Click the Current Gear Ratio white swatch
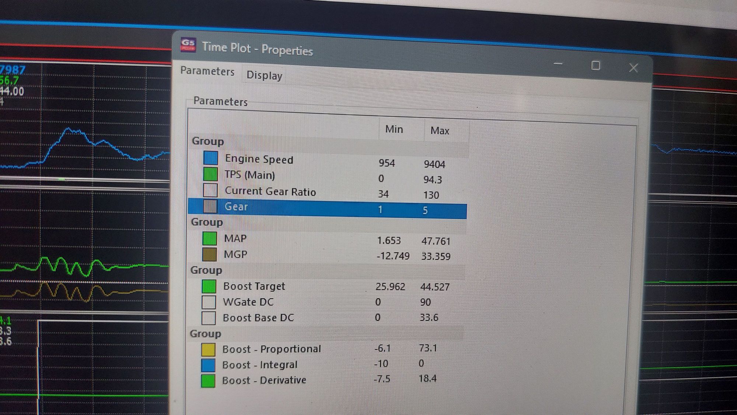The height and width of the screenshot is (415, 737). point(210,190)
